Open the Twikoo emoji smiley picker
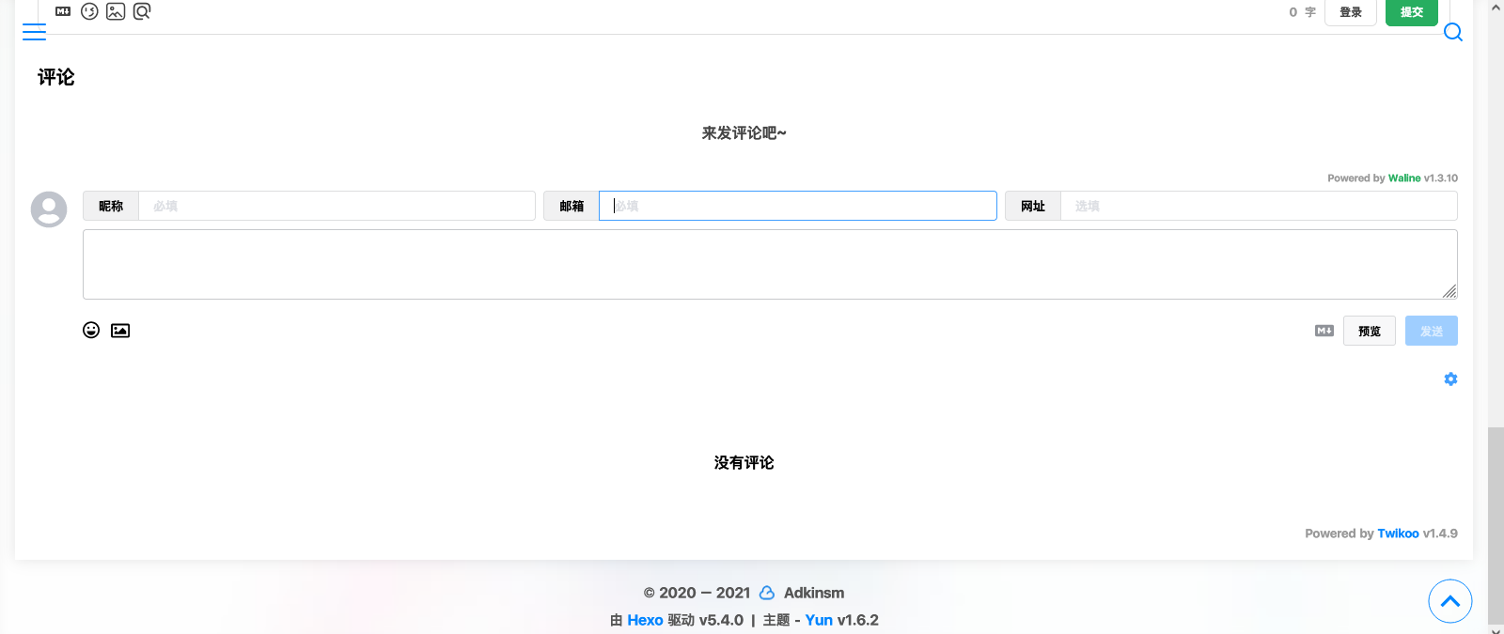Screen dimensions: 1504x634 [x=91, y=330]
